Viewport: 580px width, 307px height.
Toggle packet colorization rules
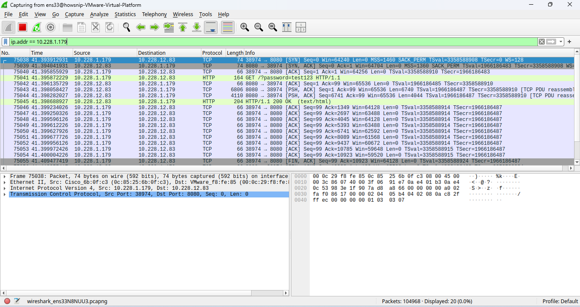point(228,27)
